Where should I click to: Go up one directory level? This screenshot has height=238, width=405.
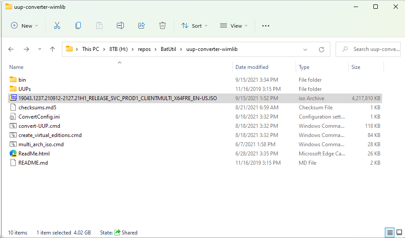point(53,49)
